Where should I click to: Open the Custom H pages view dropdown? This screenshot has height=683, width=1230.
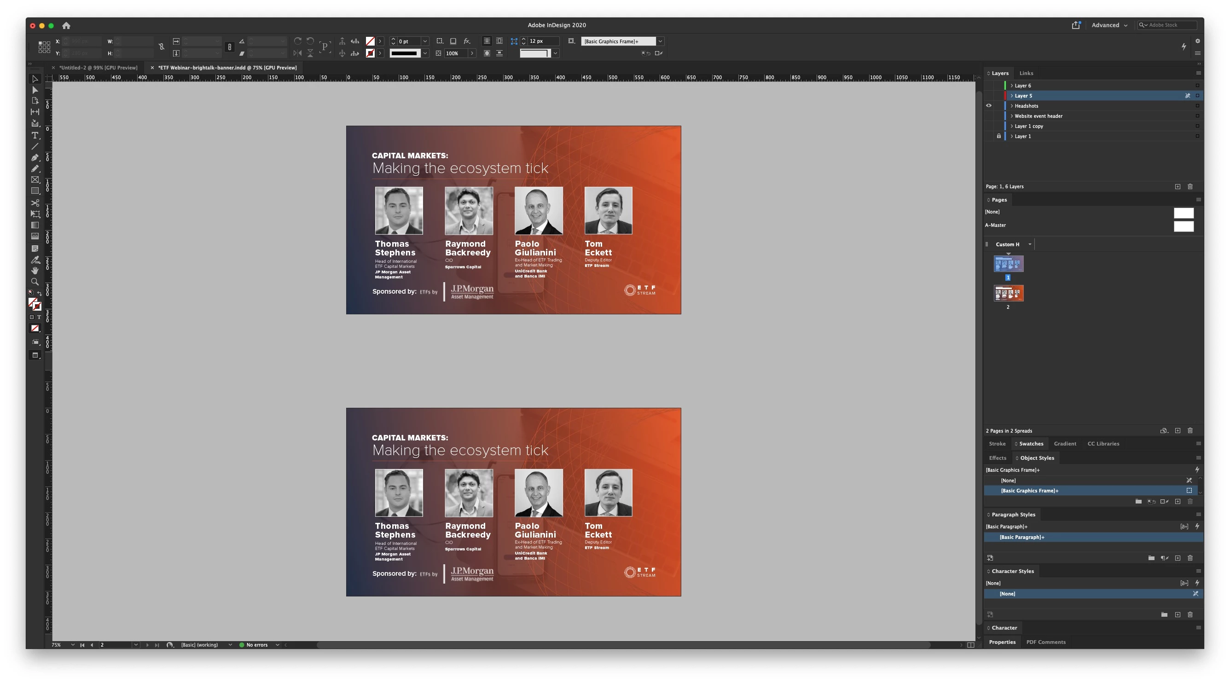(1030, 244)
